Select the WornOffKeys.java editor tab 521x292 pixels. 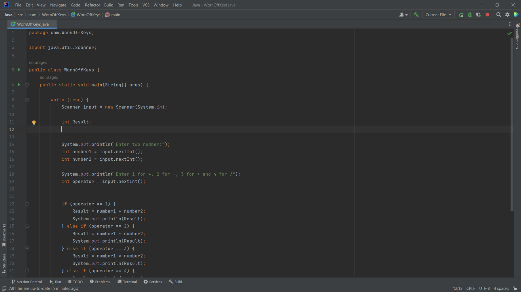pyautogui.click(x=32, y=24)
